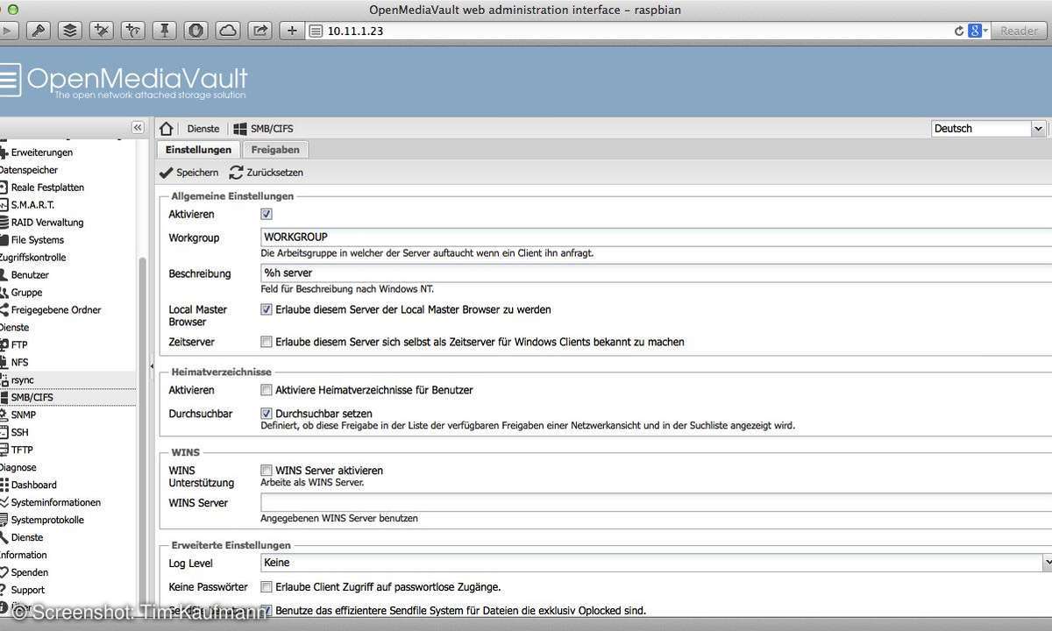Expand the Log Level dropdown
The image size is (1052, 631).
point(1047,563)
